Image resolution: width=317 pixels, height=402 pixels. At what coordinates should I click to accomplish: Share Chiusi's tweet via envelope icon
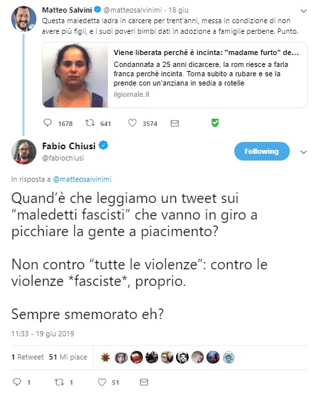pos(144,382)
